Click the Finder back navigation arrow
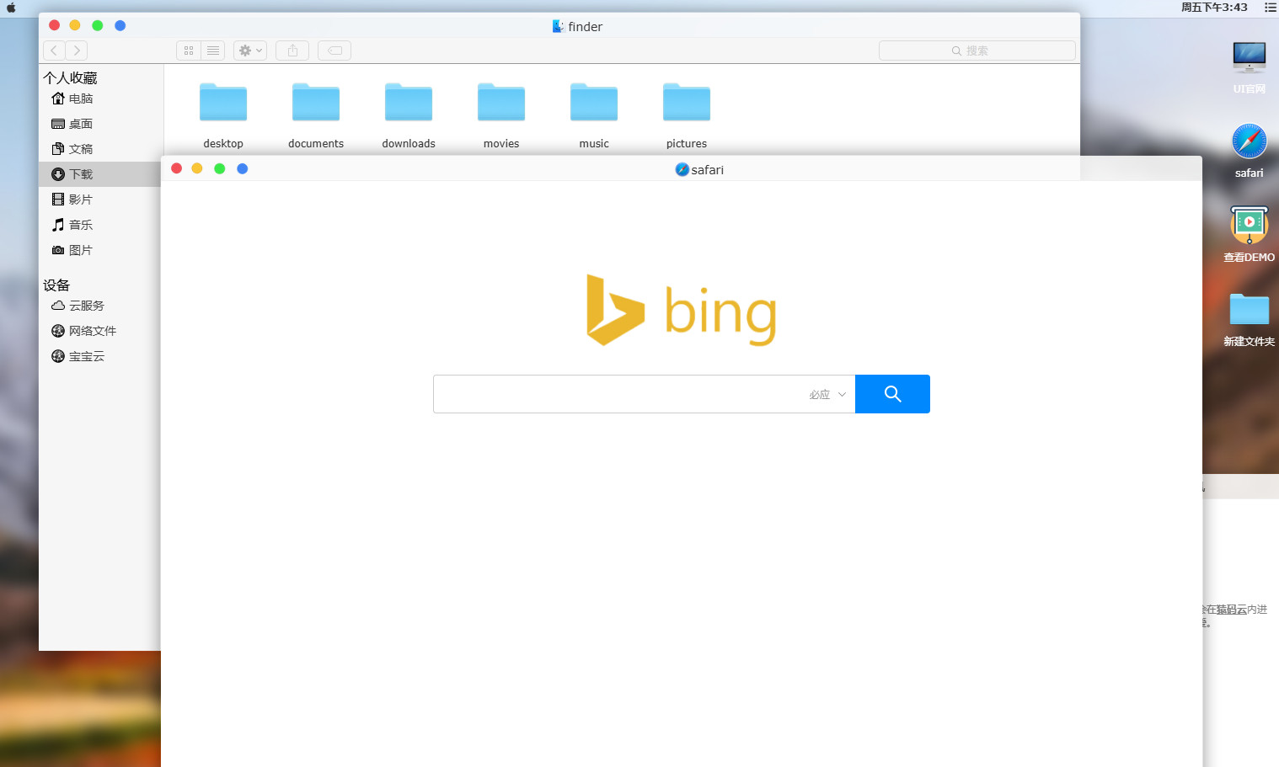The height and width of the screenshot is (767, 1279). tap(54, 51)
